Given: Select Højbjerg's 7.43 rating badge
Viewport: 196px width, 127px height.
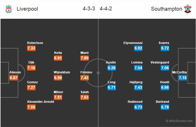Looking at the screenshot, I should pos(138,87).
